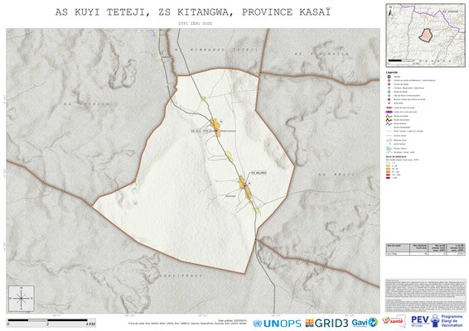Click the highlighted pink area in the inset map
Image resolution: width=469 pixels, height=331 pixels.
(x=425, y=35)
